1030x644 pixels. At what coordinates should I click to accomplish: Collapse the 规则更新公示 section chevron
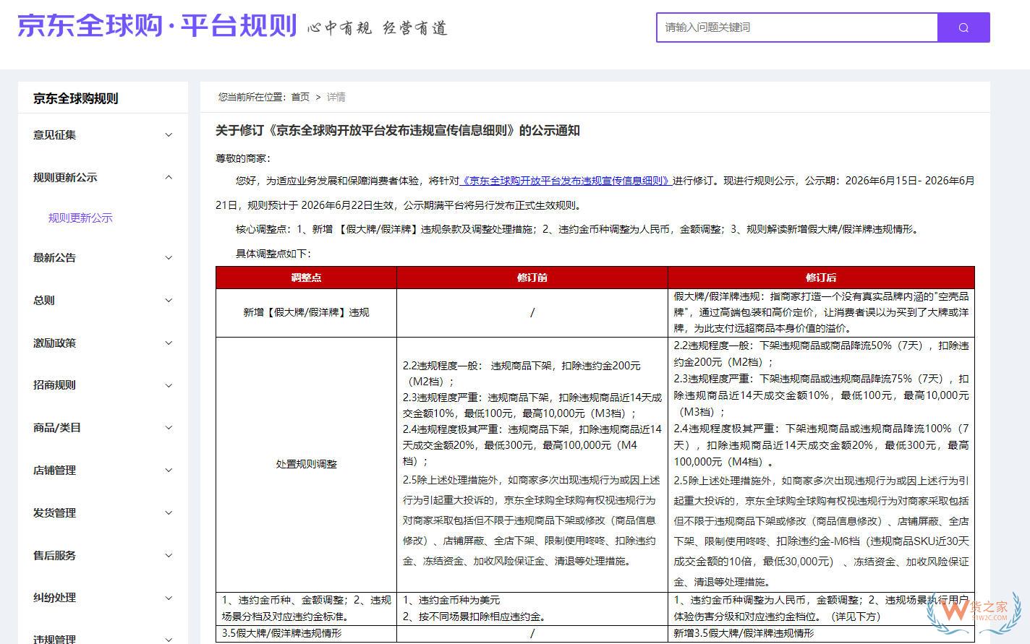(x=169, y=177)
